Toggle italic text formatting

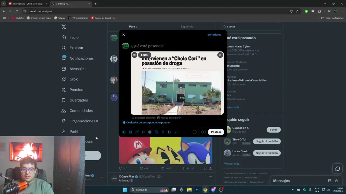176,132
